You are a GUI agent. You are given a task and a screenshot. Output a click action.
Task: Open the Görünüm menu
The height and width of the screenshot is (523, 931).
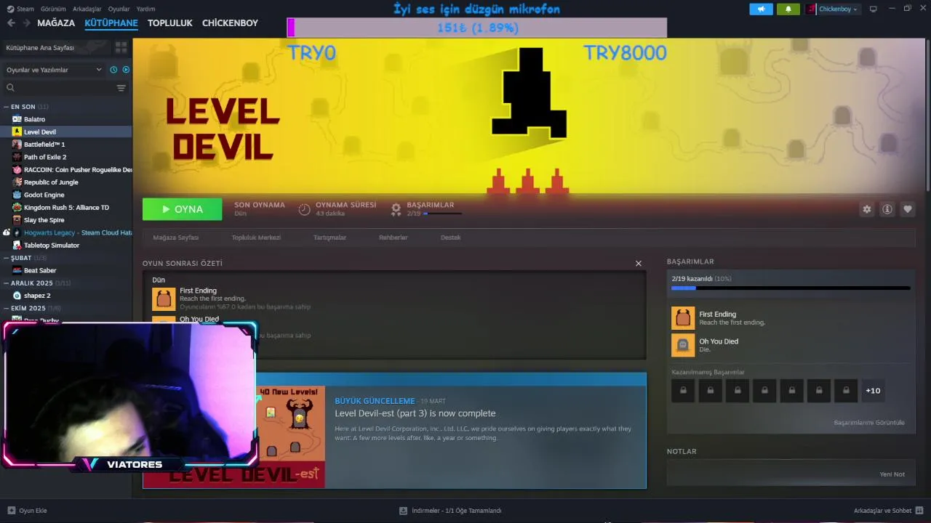(x=53, y=9)
